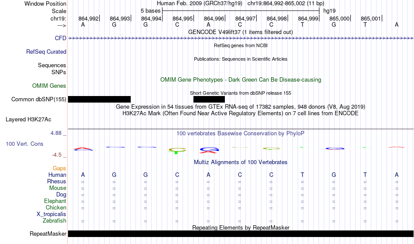Viewport: 414px width, 244px height.
Task: Select the black RepeatMasker element bar
Action: pos(241,234)
